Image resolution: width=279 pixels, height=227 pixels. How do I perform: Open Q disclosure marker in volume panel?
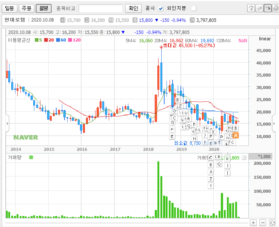tap(219, 164)
